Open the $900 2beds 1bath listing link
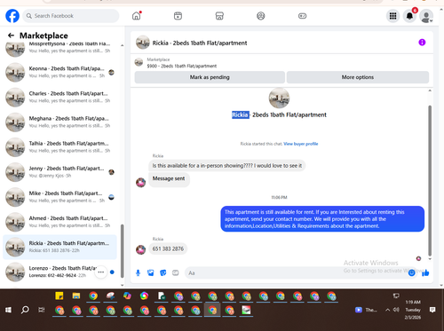This screenshot has height=331, width=444. point(182,66)
